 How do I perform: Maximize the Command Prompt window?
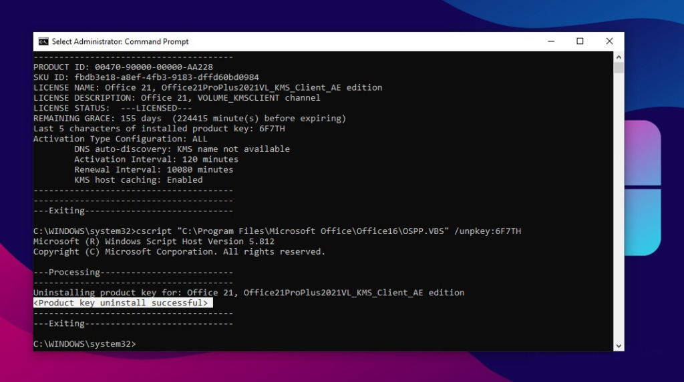tap(580, 41)
